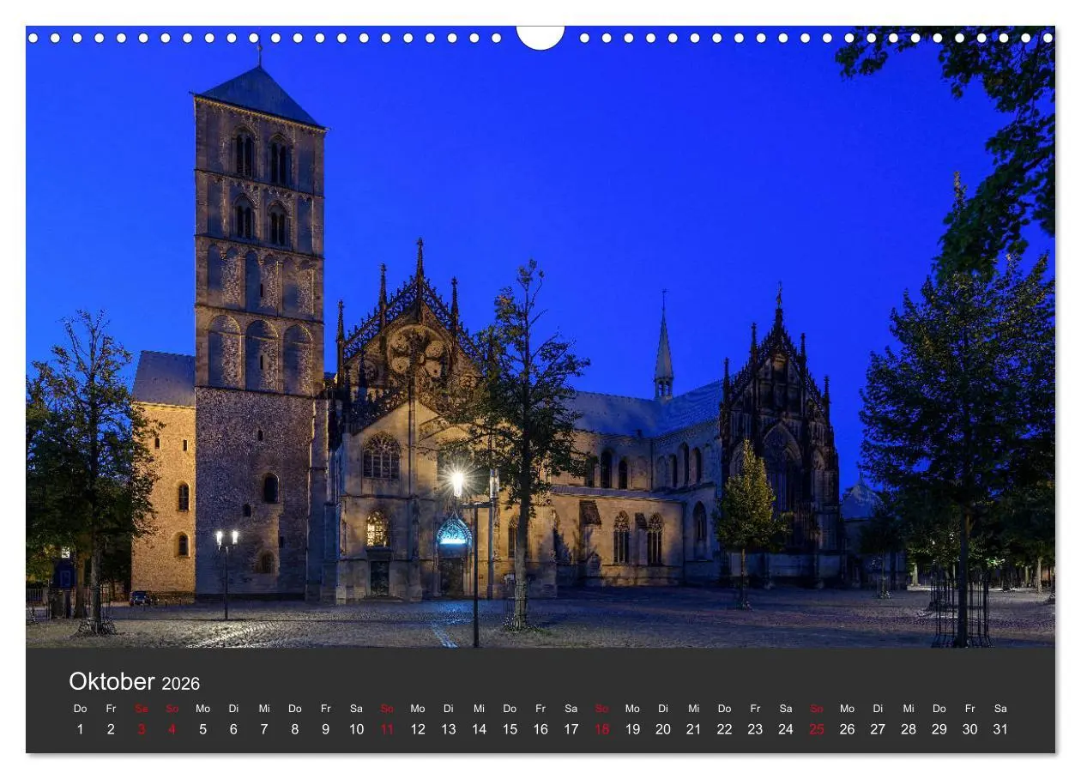Select the red Sunday date 25

point(817,729)
